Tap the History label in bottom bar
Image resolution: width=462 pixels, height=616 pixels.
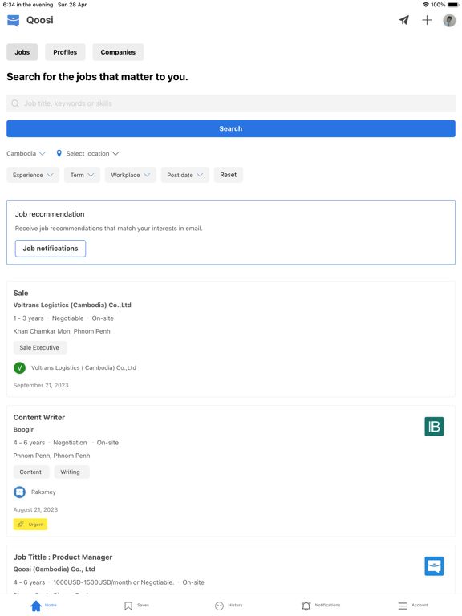(x=235, y=605)
